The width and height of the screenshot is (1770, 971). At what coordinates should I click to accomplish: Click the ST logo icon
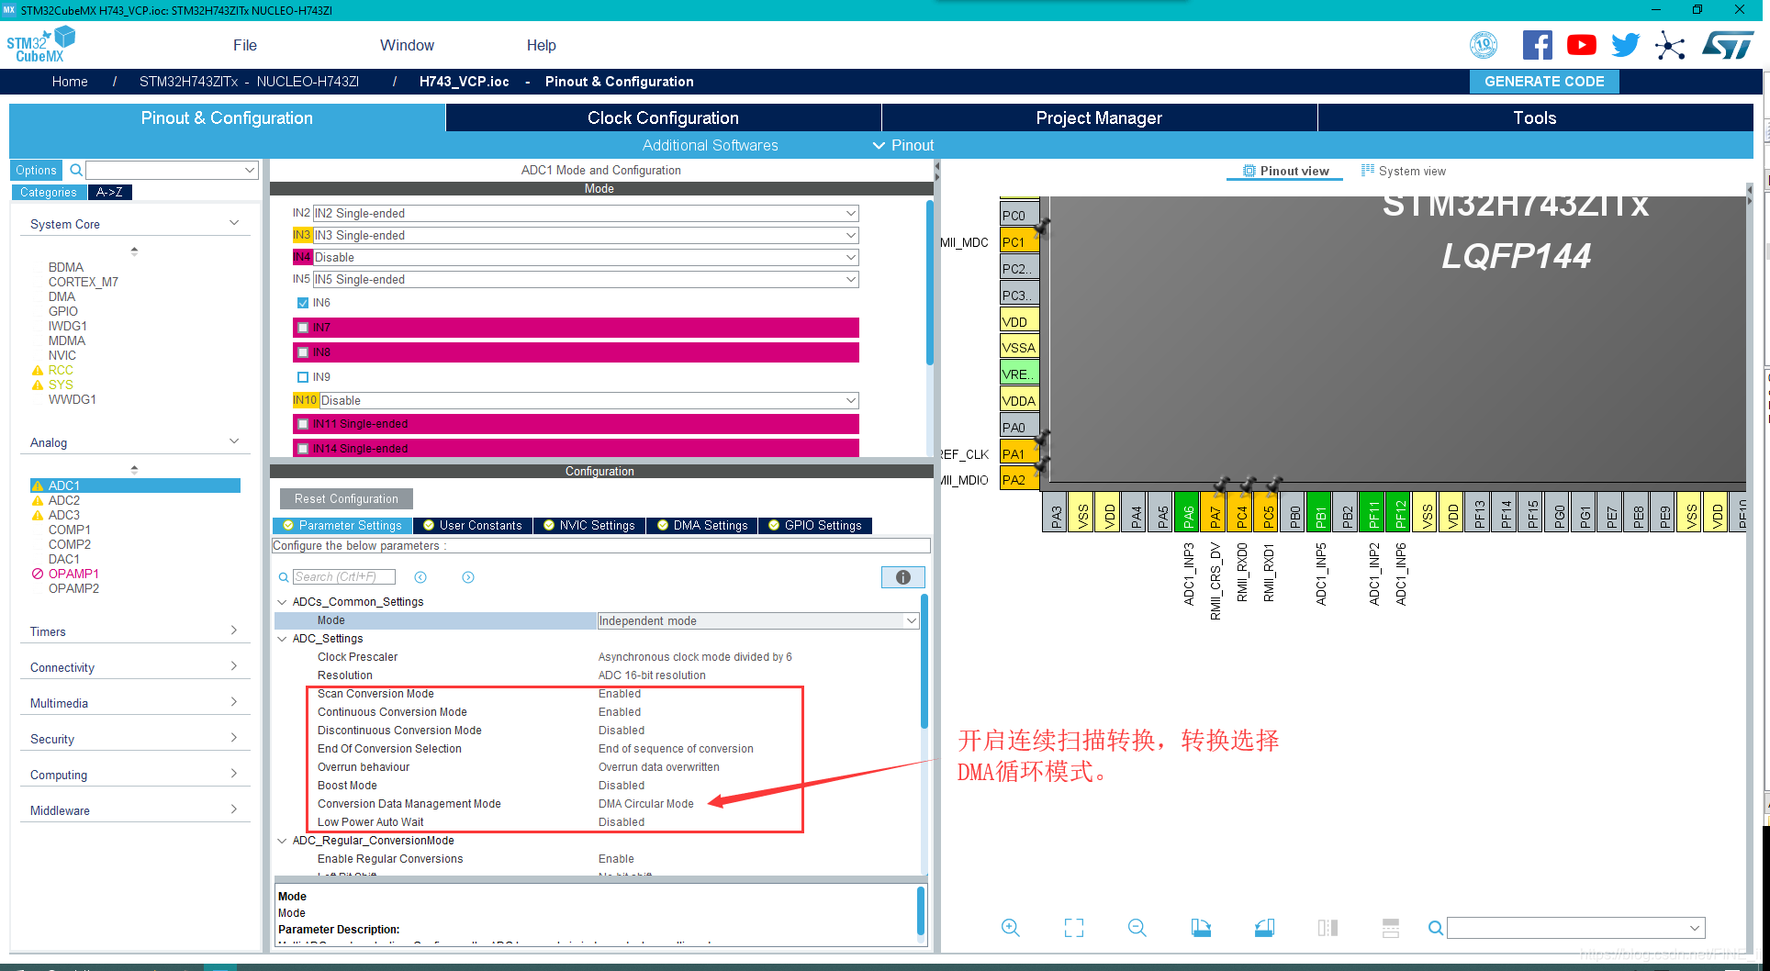click(1727, 45)
